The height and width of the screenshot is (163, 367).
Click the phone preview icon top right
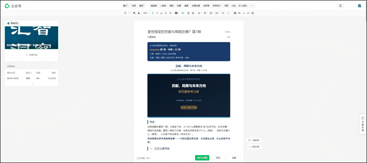(x=340, y=6)
